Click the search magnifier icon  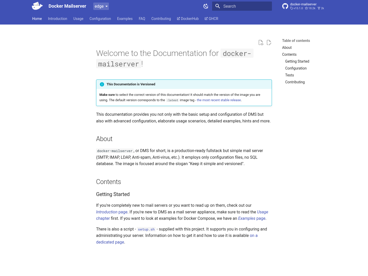[x=217, y=6]
